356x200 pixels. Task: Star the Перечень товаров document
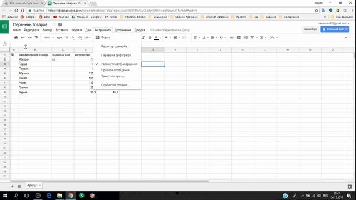click(54, 24)
